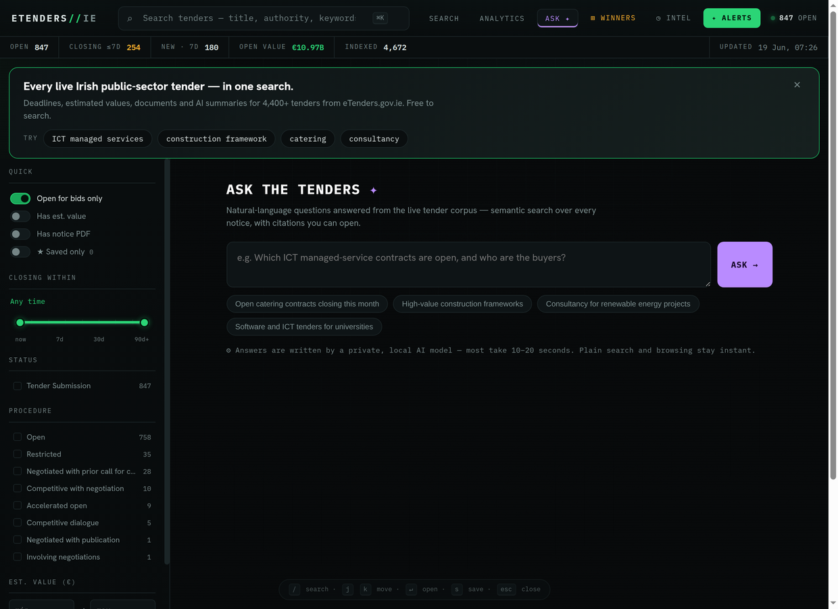Pick 'Software and ICT tenders for universities'
This screenshot has height=609, width=838.
coord(304,327)
